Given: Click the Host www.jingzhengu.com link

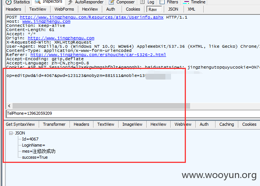Looking at the screenshot, I should pos(46,21).
